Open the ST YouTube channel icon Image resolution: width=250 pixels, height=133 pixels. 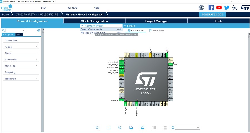219,8
